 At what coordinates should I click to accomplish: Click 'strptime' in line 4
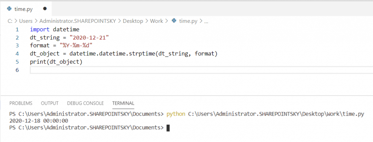tap(142, 54)
